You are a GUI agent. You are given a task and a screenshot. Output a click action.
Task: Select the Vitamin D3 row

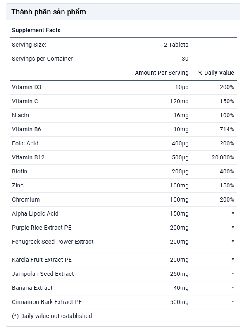click(123, 87)
